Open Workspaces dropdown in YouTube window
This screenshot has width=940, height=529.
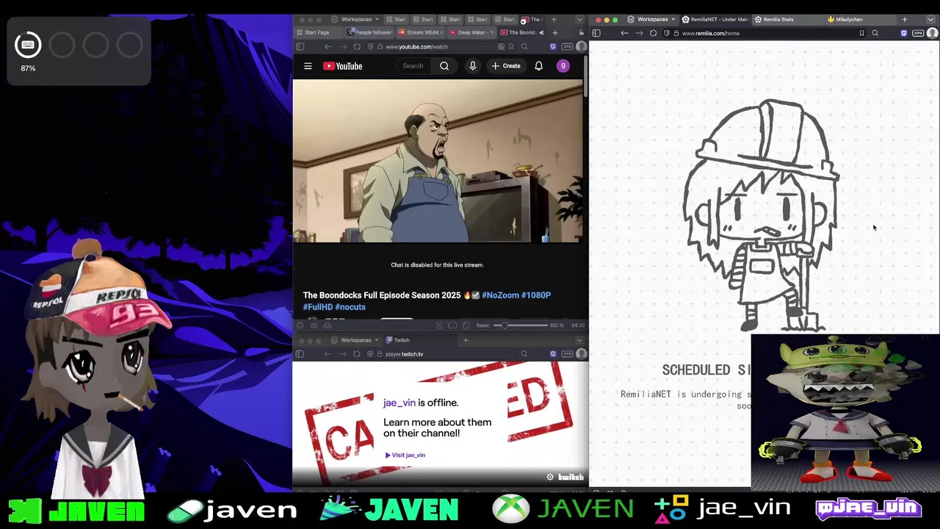[x=355, y=19]
